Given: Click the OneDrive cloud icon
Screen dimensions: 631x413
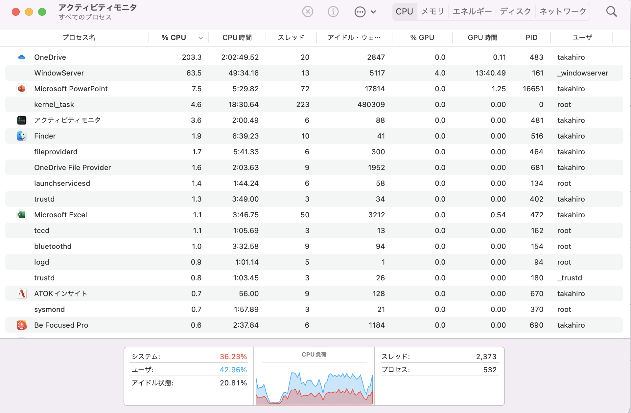Looking at the screenshot, I should point(22,57).
